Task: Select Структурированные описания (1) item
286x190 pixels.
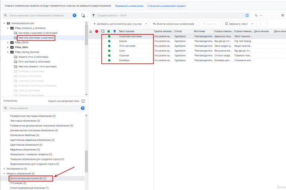Action: 29,188
